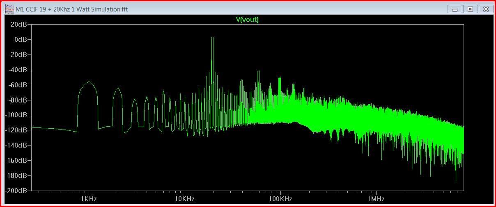Click the -60dB axis label
This screenshot has height=207, width=496.
click(x=18, y=85)
